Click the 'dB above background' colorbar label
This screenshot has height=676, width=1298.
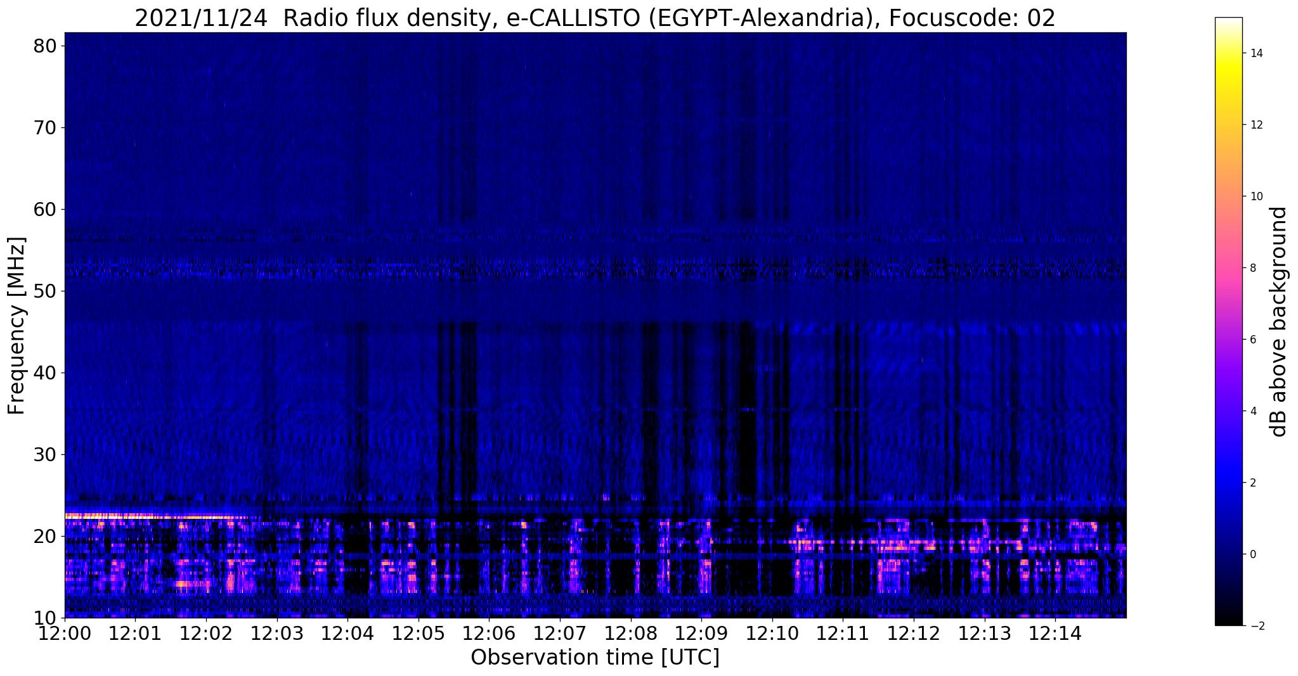[1279, 322]
